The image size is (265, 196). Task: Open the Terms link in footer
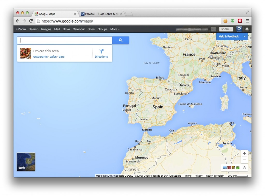(188, 176)
